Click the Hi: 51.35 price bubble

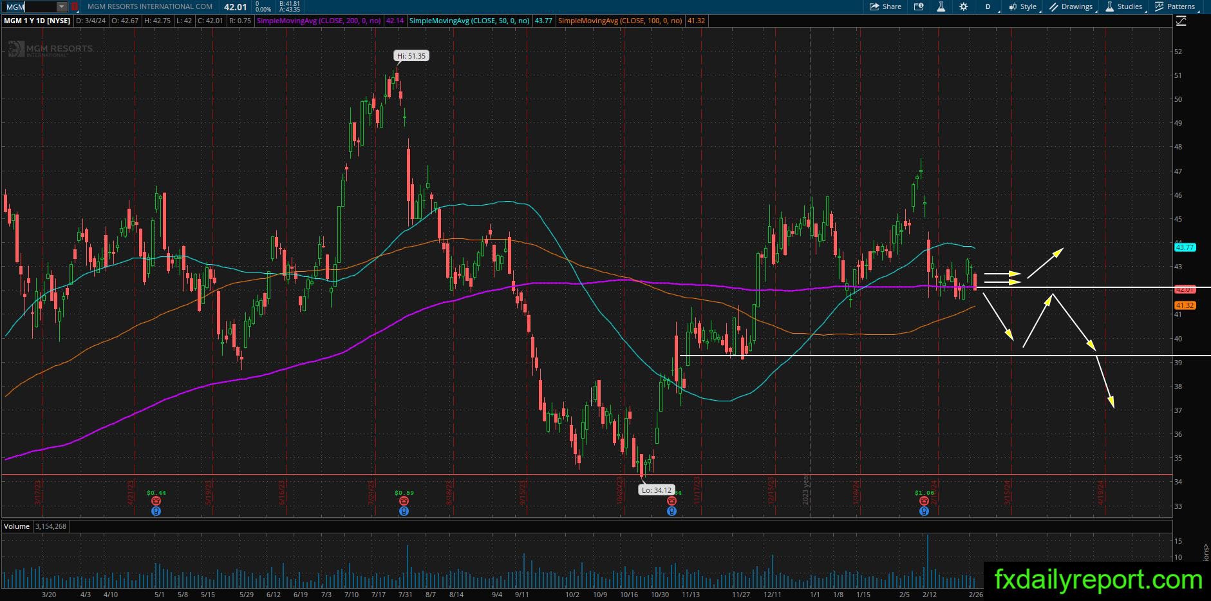pos(411,56)
